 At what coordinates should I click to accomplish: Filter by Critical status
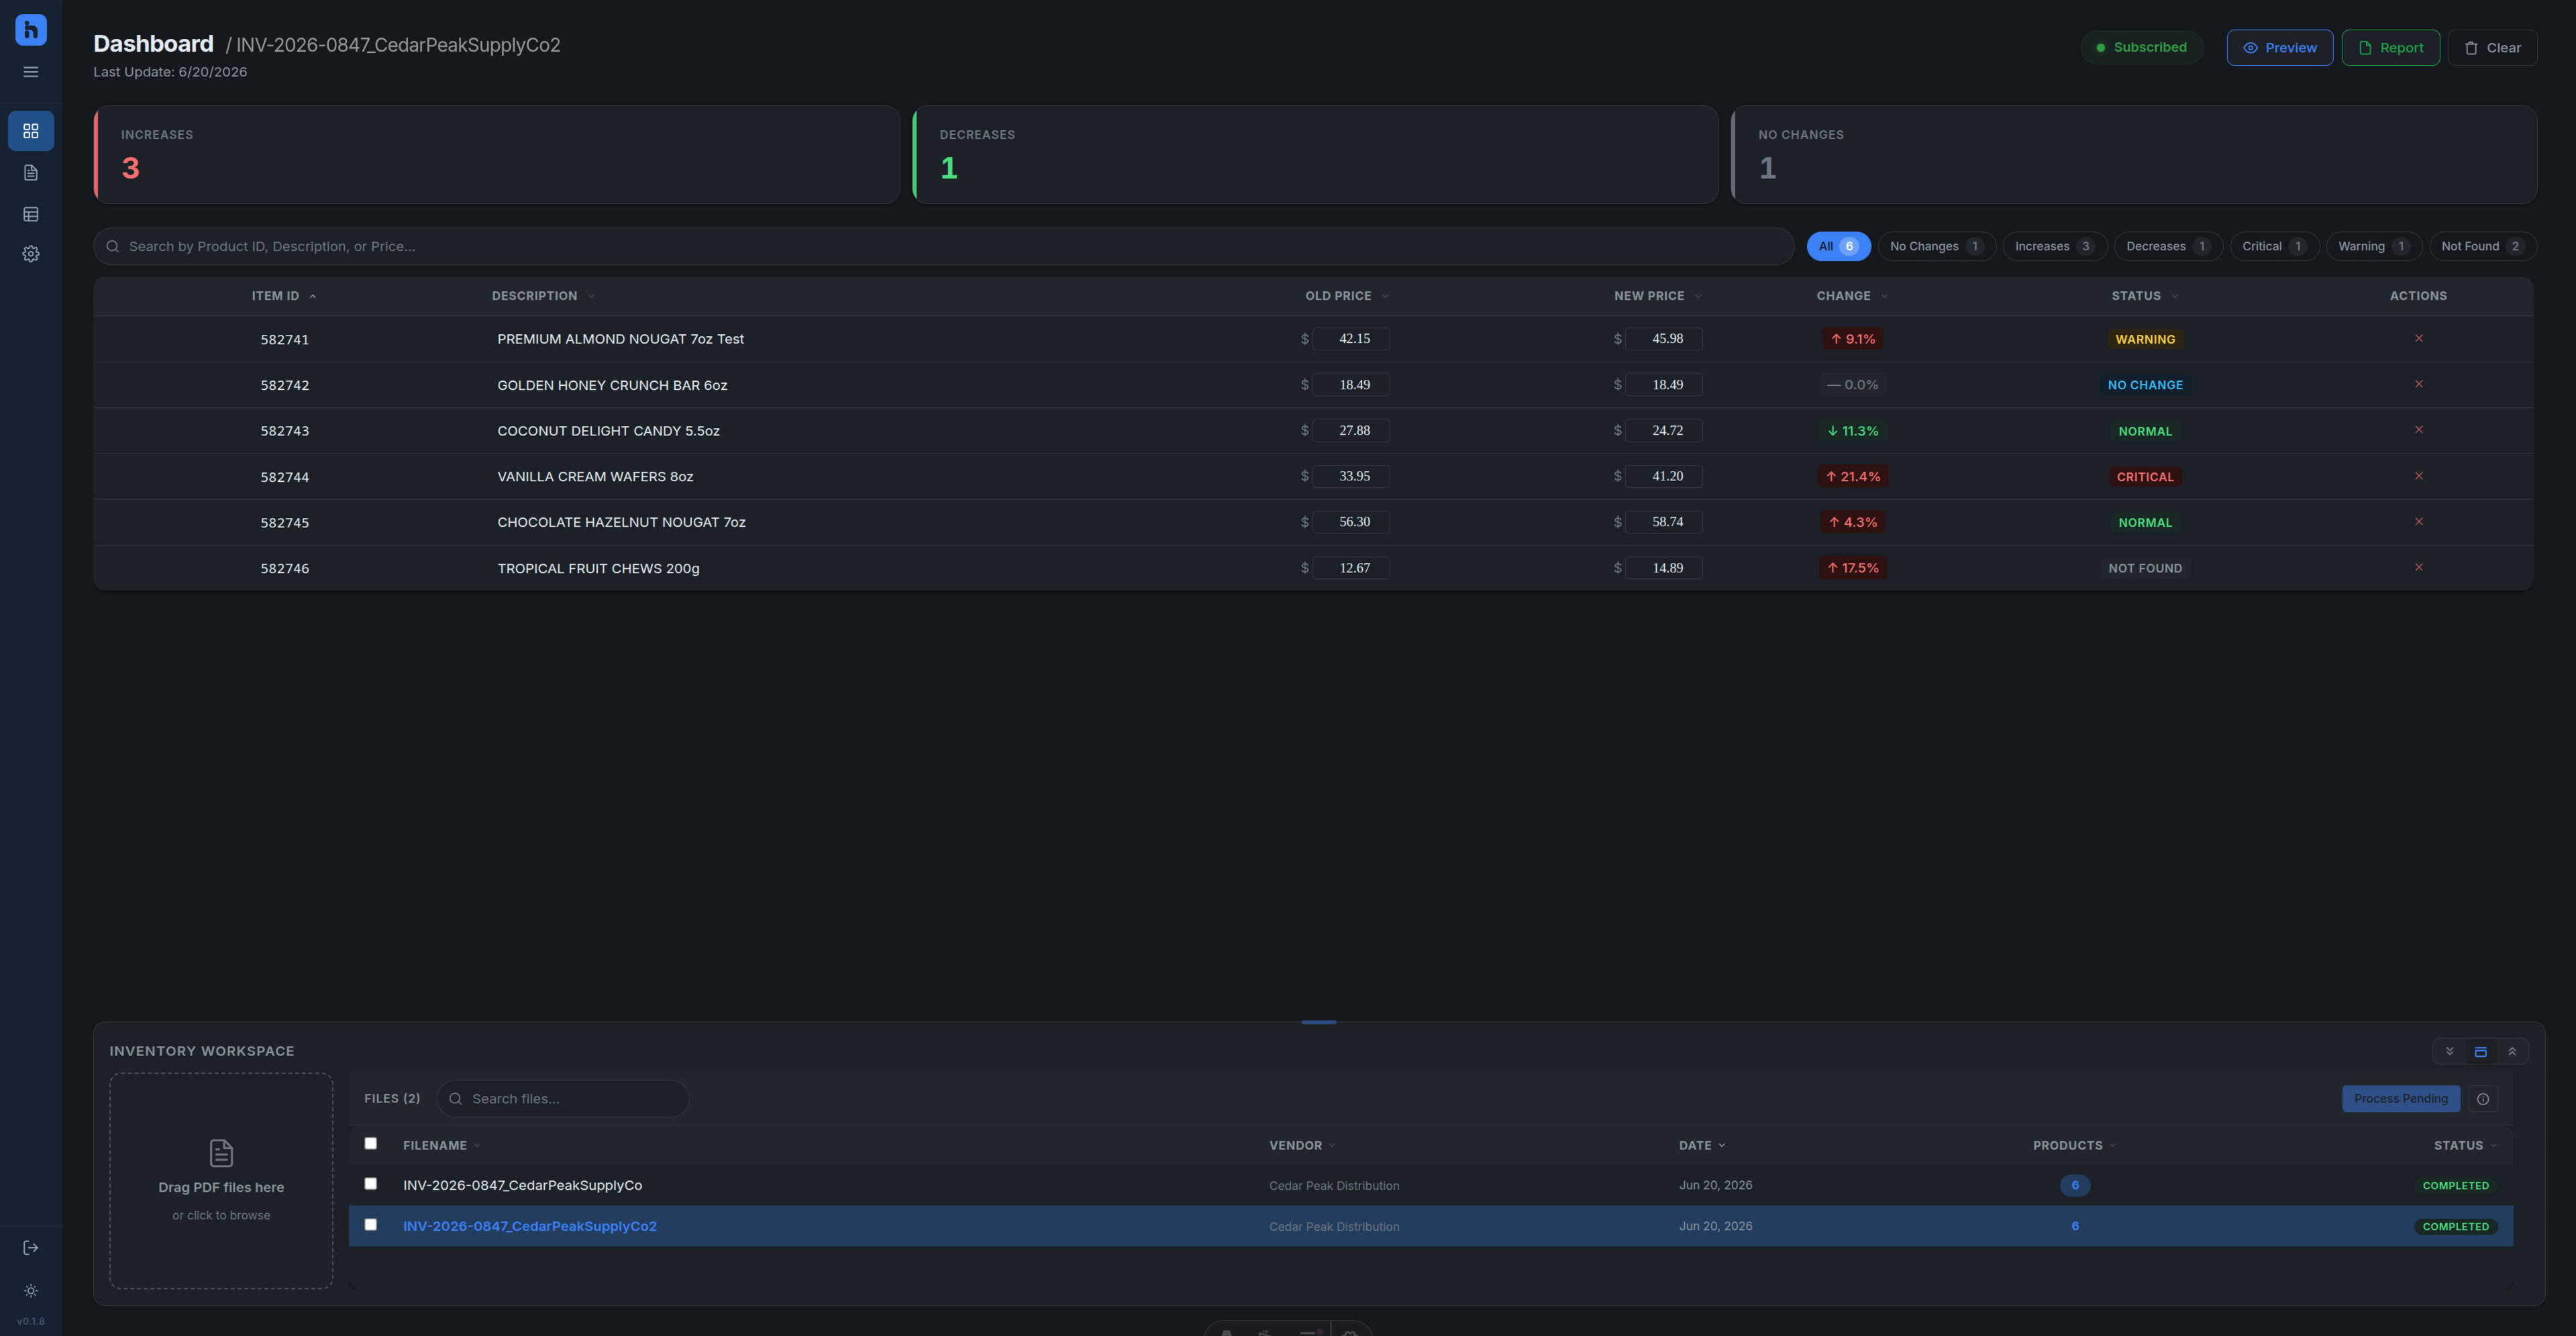point(2274,246)
